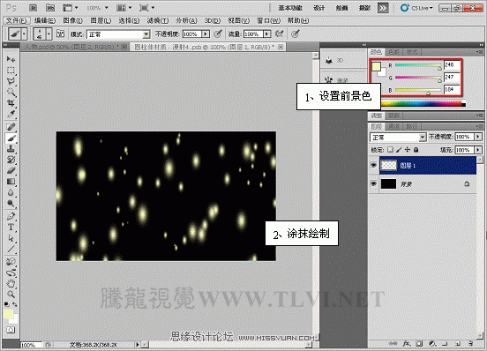
Task: Select the Hand tool
Action: [11, 283]
